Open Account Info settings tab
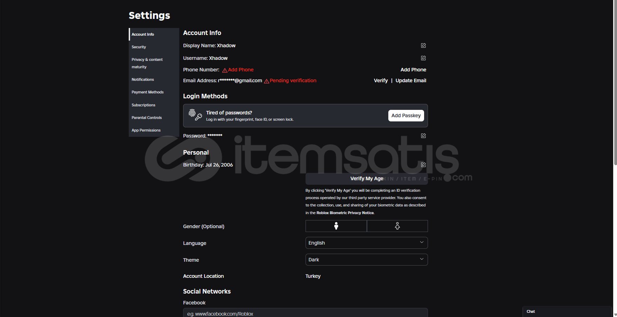 point(154,34)
